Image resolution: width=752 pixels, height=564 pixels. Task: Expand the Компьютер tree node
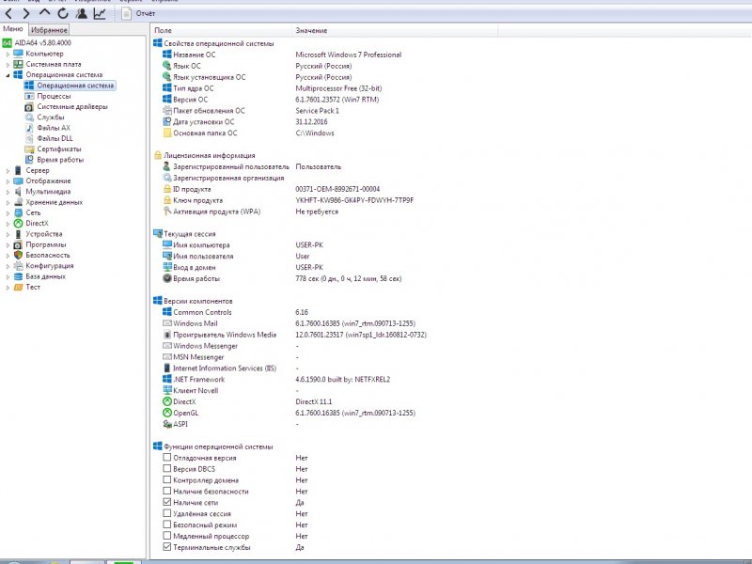point(8,55)
